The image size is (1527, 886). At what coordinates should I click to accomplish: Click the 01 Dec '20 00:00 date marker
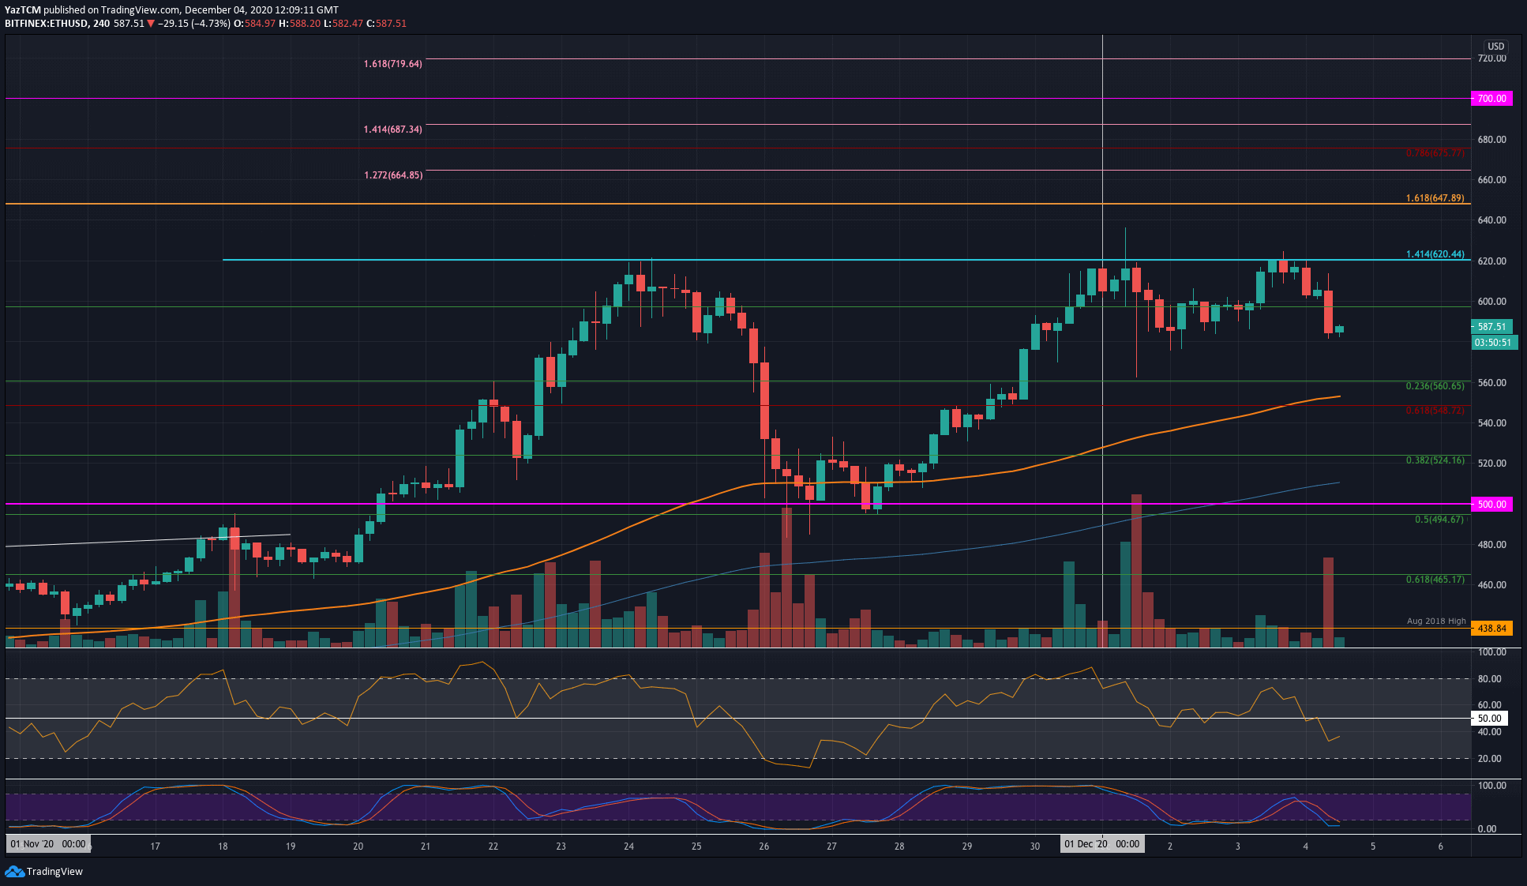click(1101, 844)
